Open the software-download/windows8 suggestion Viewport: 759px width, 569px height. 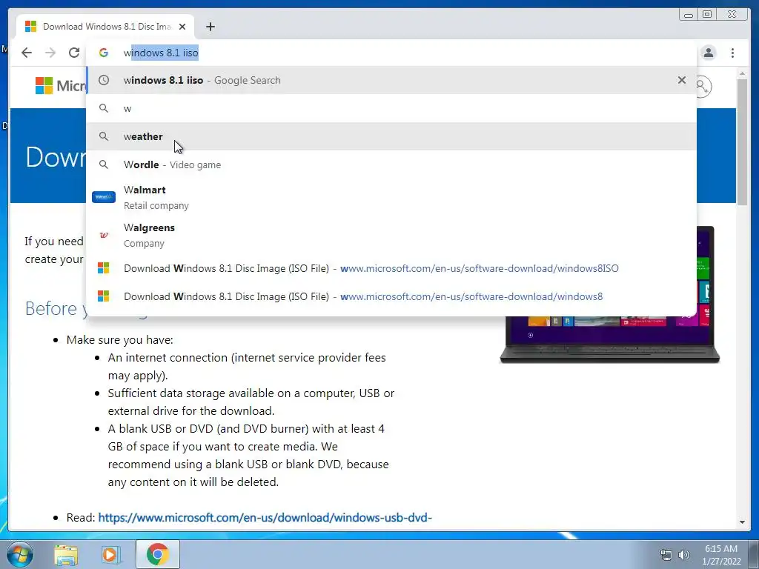pos(391,296)
